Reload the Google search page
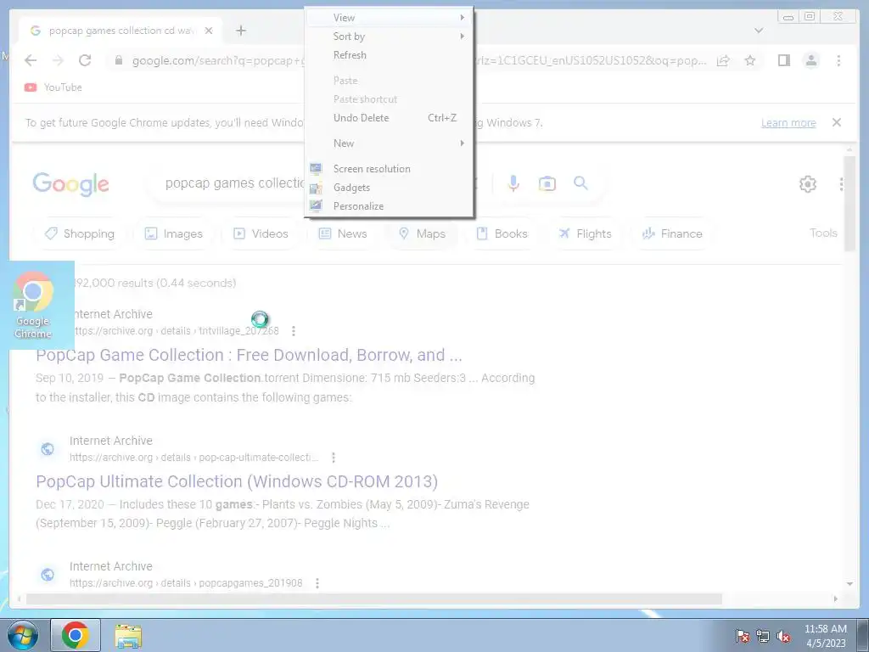The height and width of the screenshot is (652, 869). [x=85, y=60]
